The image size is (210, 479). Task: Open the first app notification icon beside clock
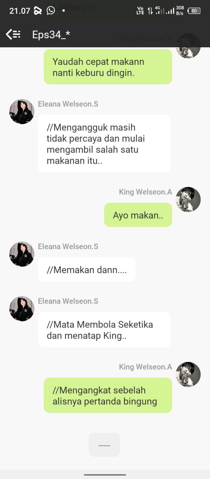click(x=38, y=11)
